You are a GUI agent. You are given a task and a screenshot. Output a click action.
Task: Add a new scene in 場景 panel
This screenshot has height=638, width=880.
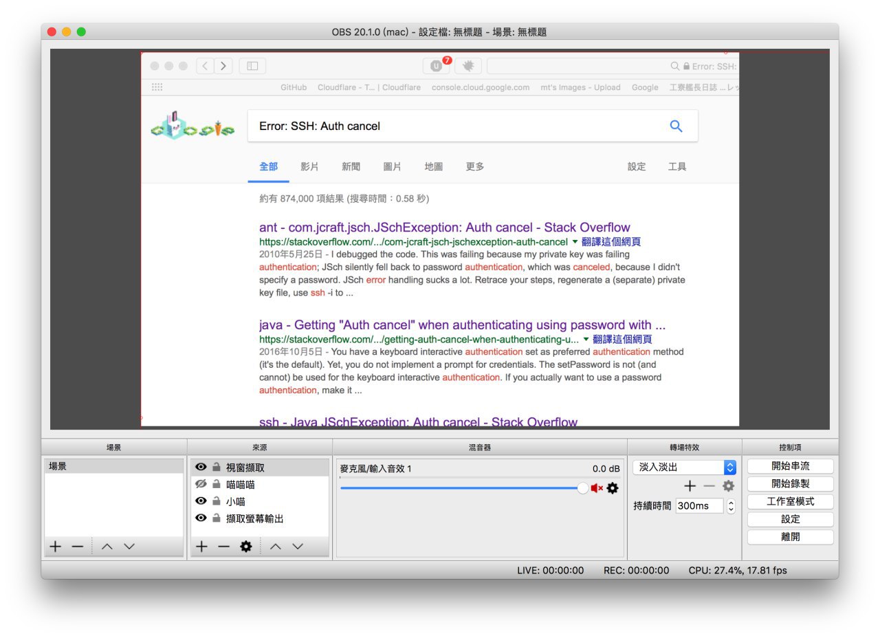point(56,547)
